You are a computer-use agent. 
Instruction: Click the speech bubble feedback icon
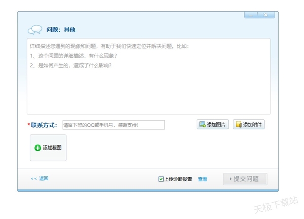point(35,30)
